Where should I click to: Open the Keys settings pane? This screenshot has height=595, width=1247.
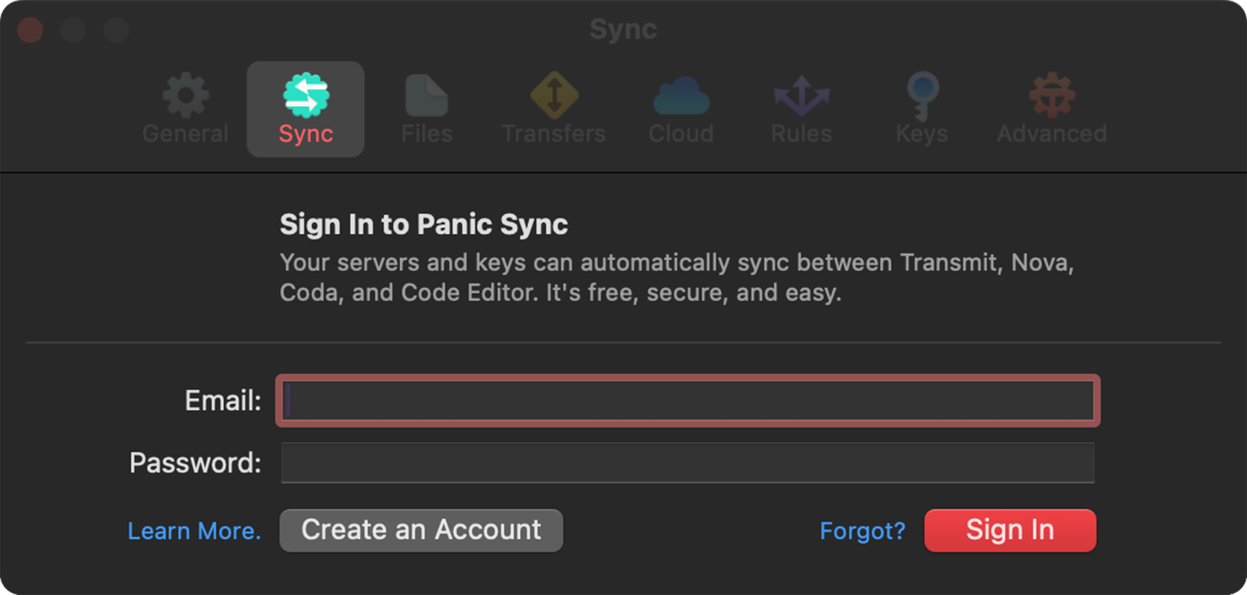pyautogui.click(x=921, y=107)
